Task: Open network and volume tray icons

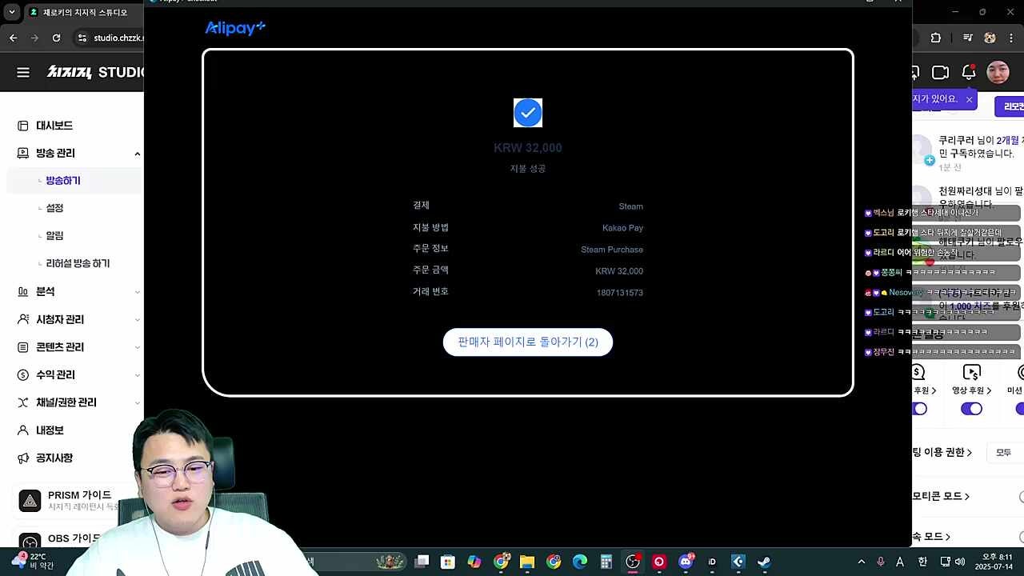Action: [952, 562]
